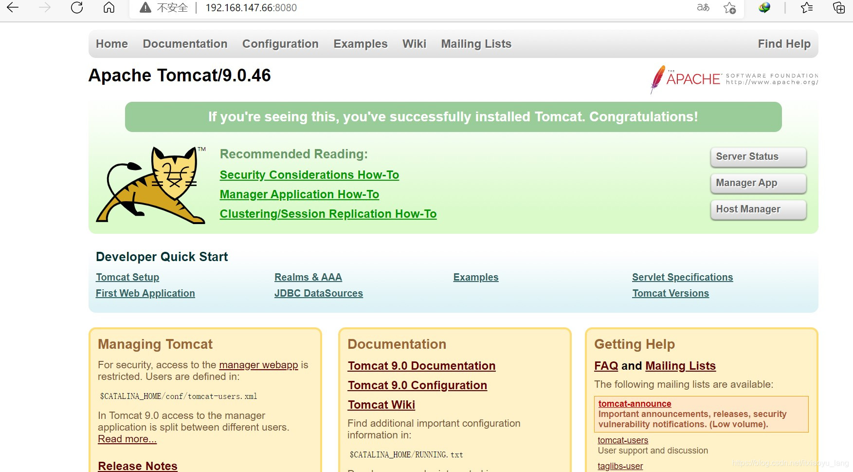The width and height of the screenshot is (853, 472).
Task: Open the Examples nav item in top bar
Action: [x=361, y=44]
